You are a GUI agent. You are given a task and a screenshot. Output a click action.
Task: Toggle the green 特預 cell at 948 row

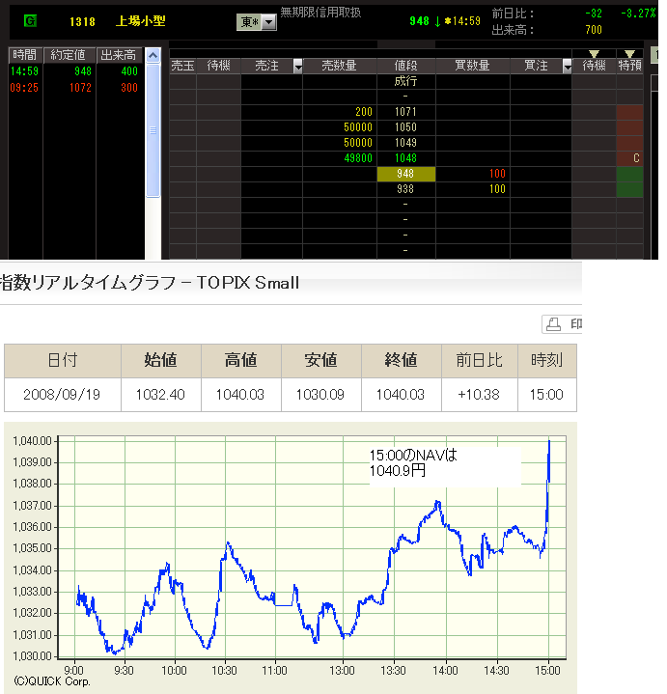[x=629, y=174]
